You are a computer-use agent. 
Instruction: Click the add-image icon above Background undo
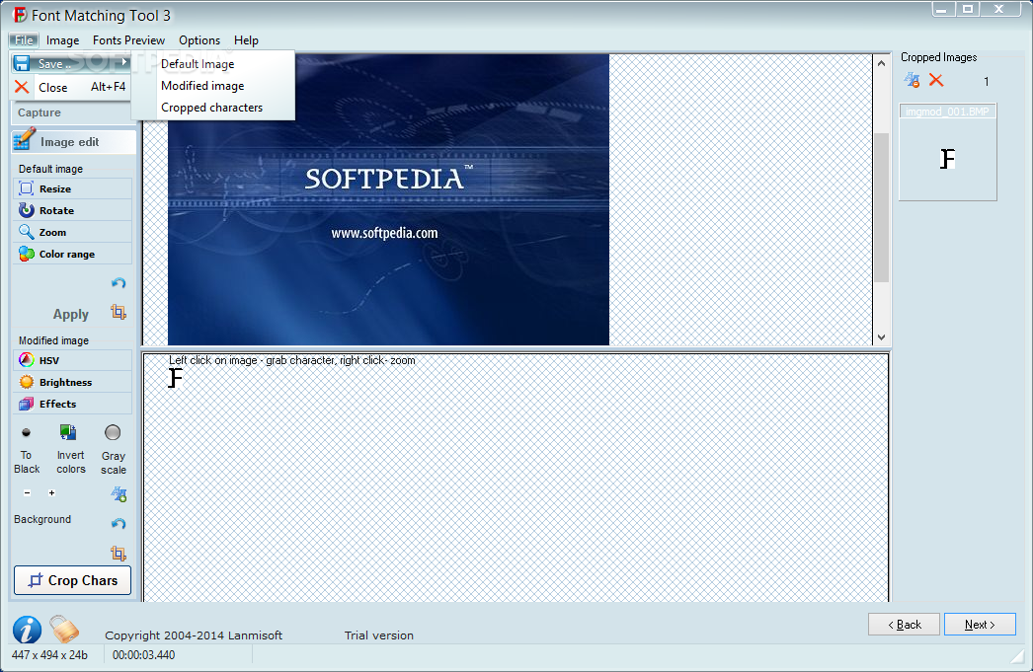(x=119, y=493)
